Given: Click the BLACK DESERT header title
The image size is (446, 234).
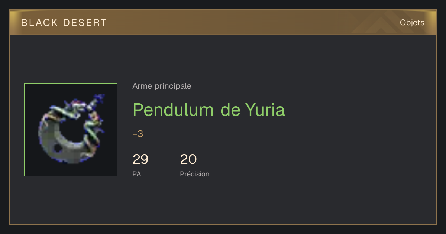Looking at the screenshot, I should click(x=64, y=23).
